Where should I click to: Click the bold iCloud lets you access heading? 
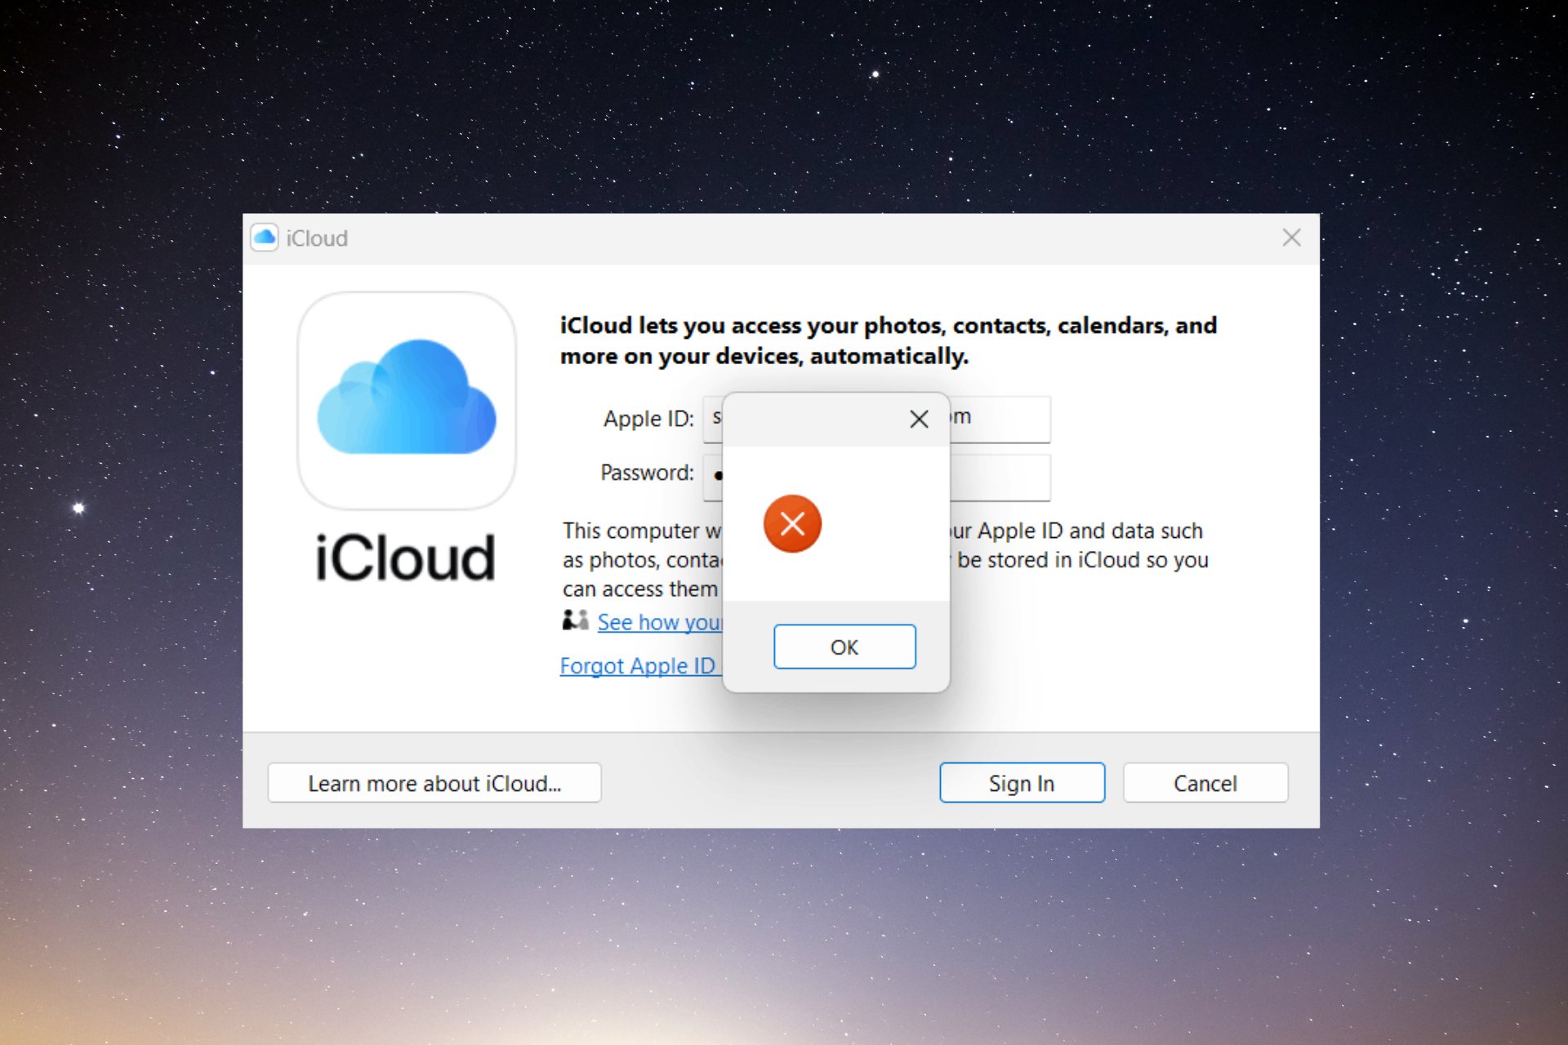point(889,340)
